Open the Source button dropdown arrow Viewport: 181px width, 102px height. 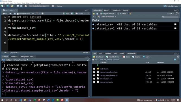(x=85, y=14)
